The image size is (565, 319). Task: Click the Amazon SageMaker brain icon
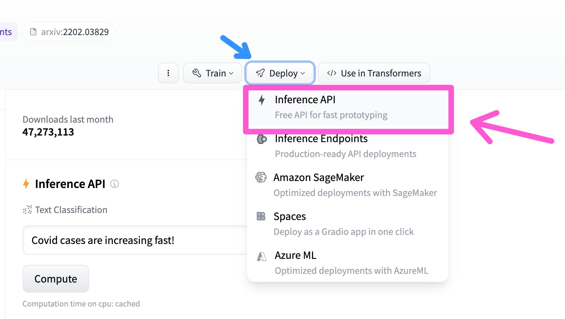pyautogui.click(x=261, y=177)
